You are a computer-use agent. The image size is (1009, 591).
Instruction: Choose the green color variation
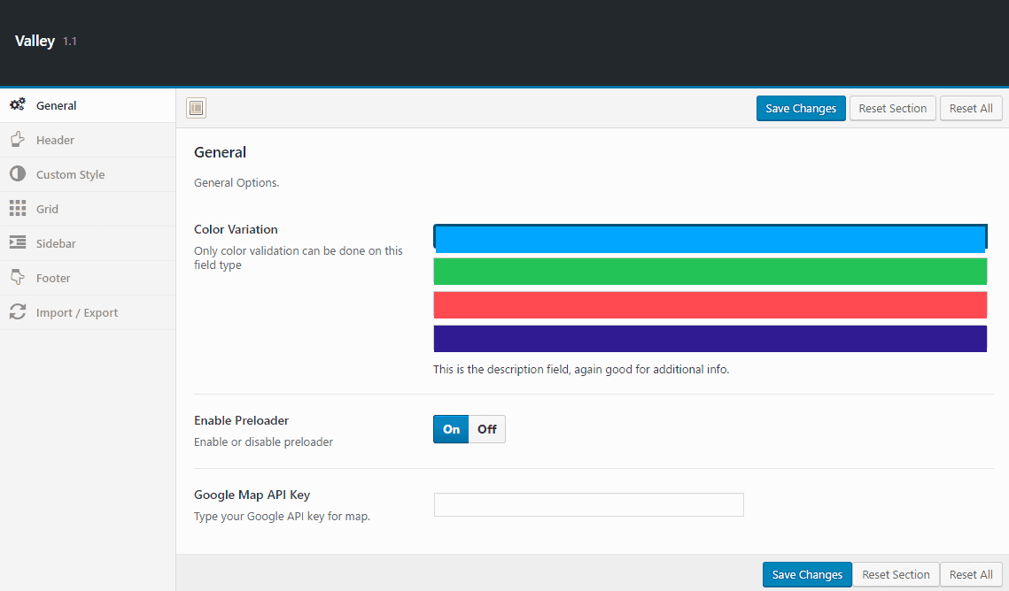click(x=710, y=272)
